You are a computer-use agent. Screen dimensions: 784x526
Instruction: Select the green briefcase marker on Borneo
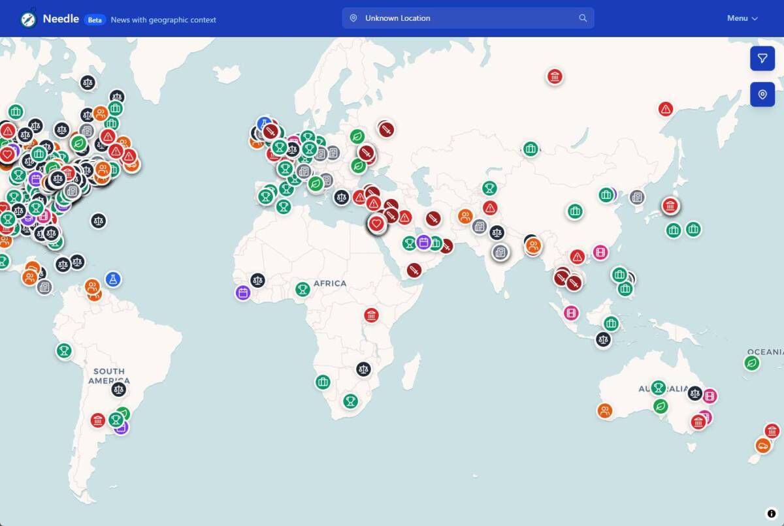point(611,323)
